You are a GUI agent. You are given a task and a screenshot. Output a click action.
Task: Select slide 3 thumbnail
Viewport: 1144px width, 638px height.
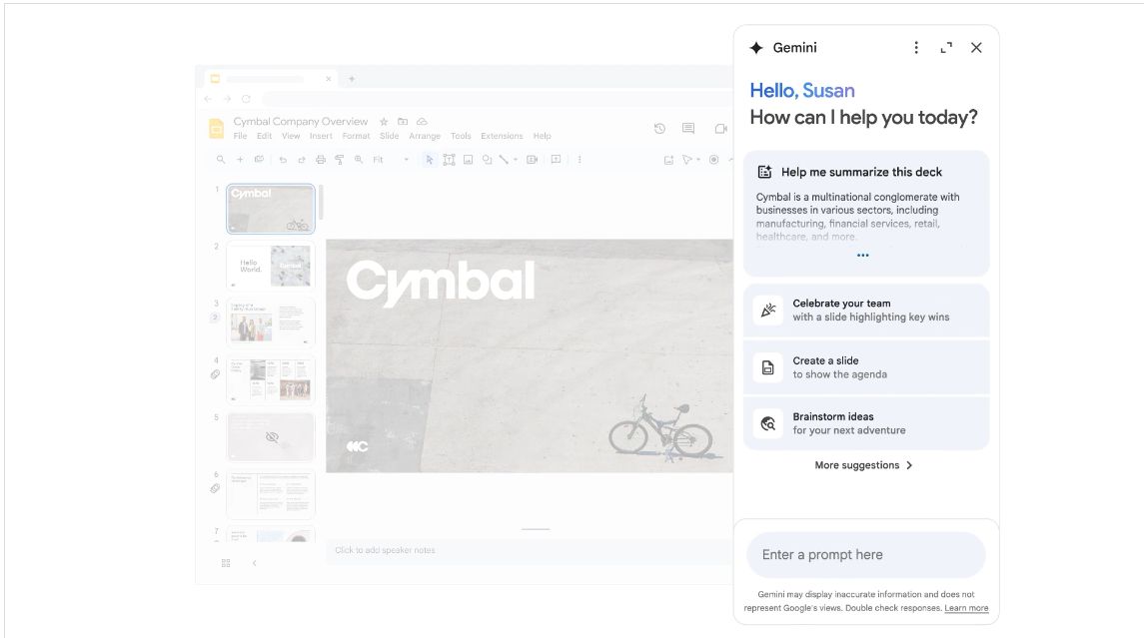pos(271,322)
